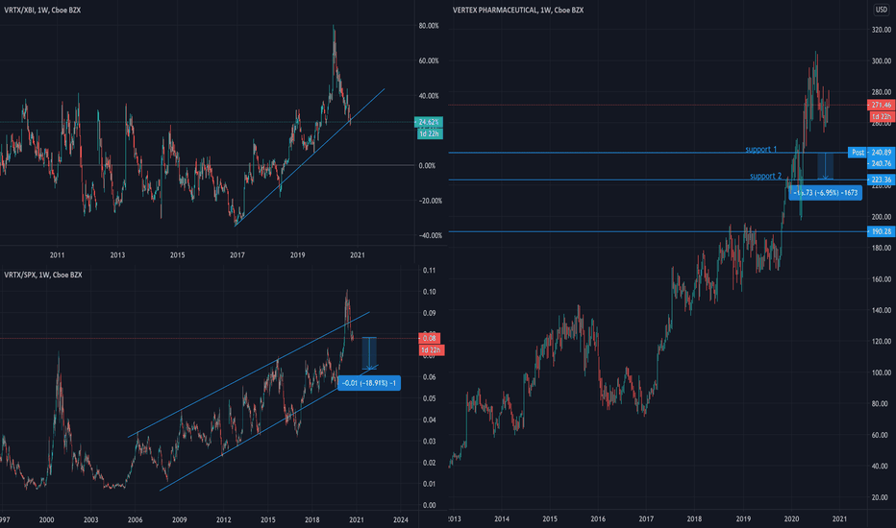Click 2018 on the Vertex chart time axis
896x528 pixels.
(x=694, y=519)
